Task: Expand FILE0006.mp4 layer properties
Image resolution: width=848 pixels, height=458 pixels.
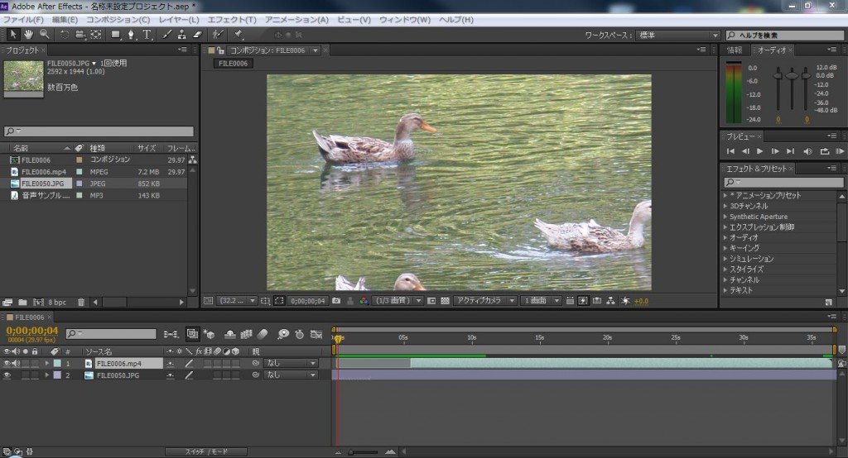Action: coord(47,364)
